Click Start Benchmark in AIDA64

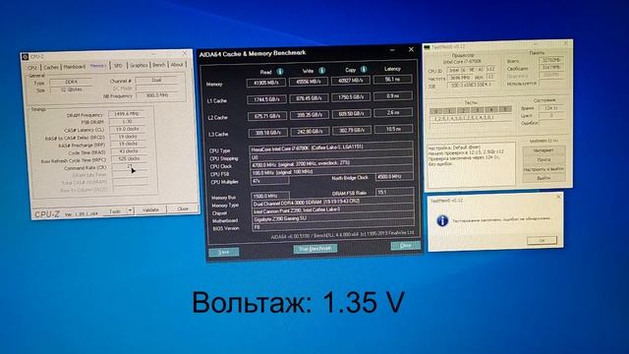point(315,249)
